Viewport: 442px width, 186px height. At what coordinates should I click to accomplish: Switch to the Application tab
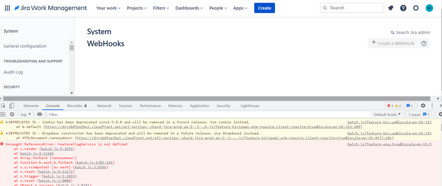[199, 106]
